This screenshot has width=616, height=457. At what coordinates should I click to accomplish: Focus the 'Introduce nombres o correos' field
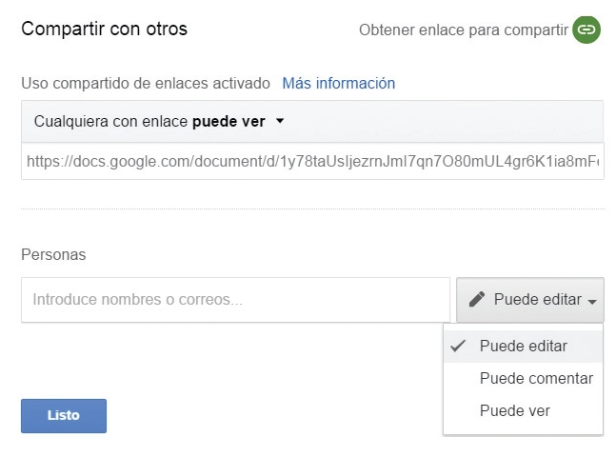coord(235,300)
